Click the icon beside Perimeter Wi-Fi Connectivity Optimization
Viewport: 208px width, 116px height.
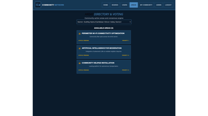click(x=79, y=33)
